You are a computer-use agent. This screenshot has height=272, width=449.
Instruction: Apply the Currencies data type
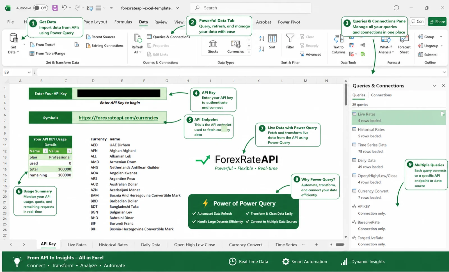235,46
